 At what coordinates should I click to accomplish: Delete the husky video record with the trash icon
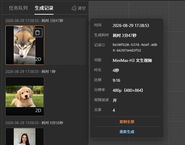37,33
